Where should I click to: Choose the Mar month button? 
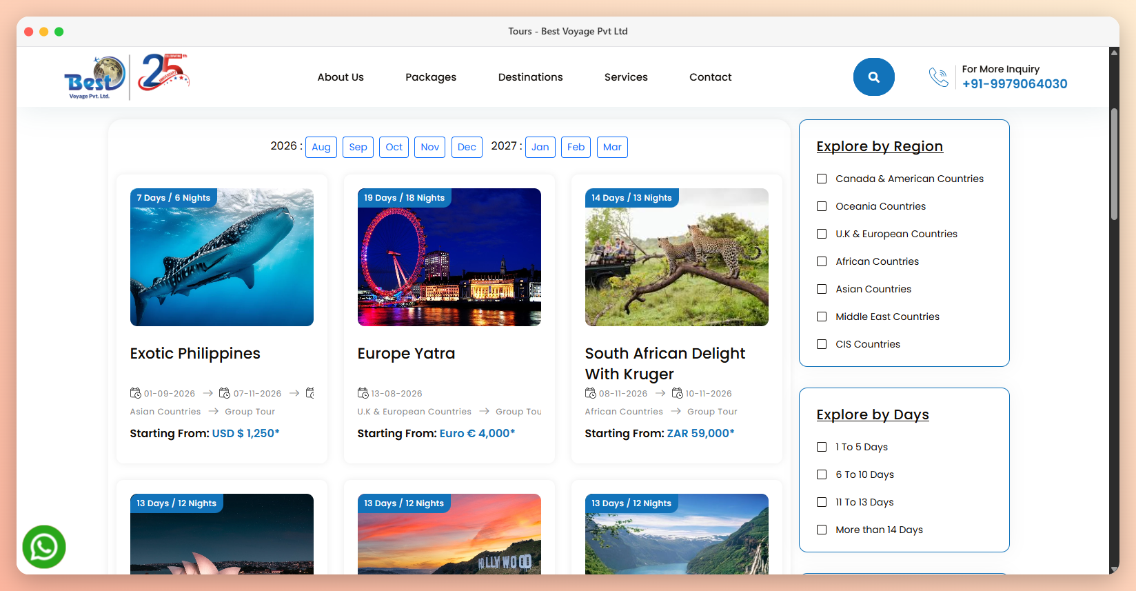tap(612, 147)
